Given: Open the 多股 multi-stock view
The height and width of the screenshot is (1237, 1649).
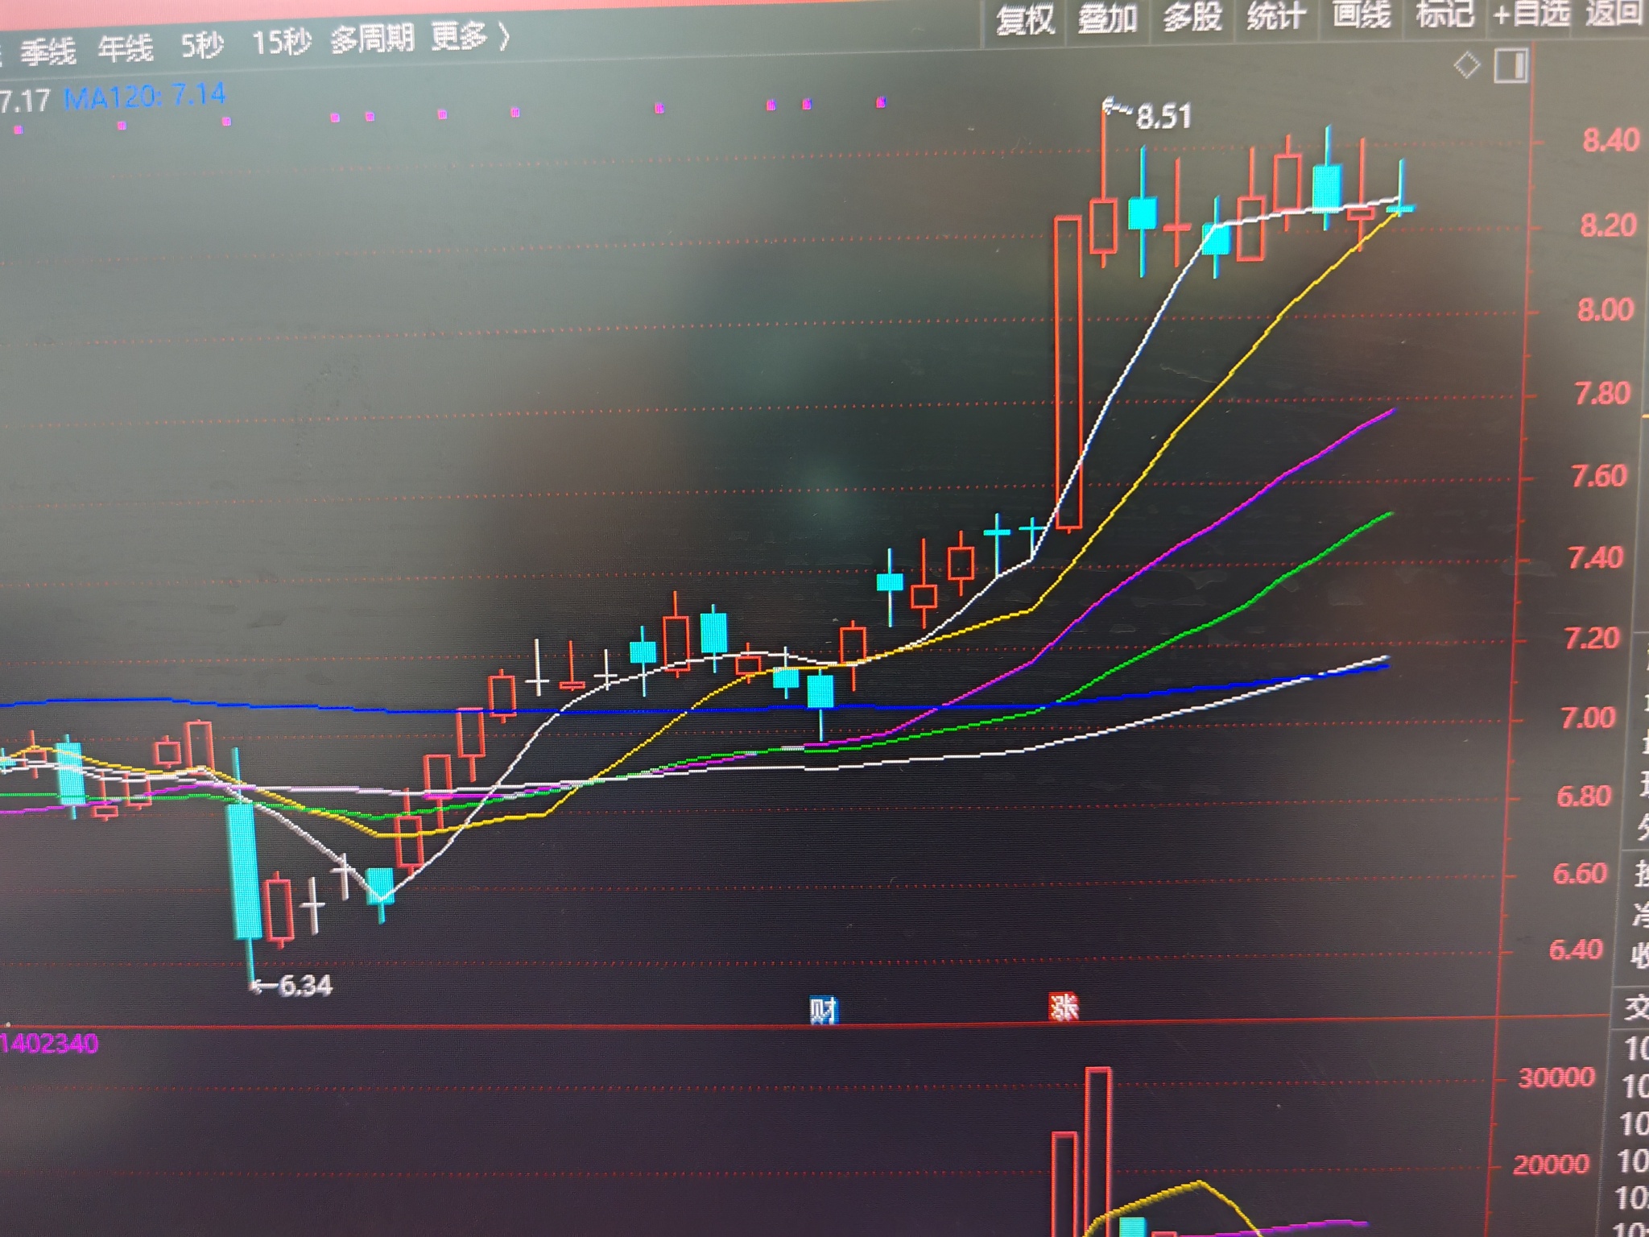Looking at the screenshot, I should pyautogui.click(x=1192, y=16).
